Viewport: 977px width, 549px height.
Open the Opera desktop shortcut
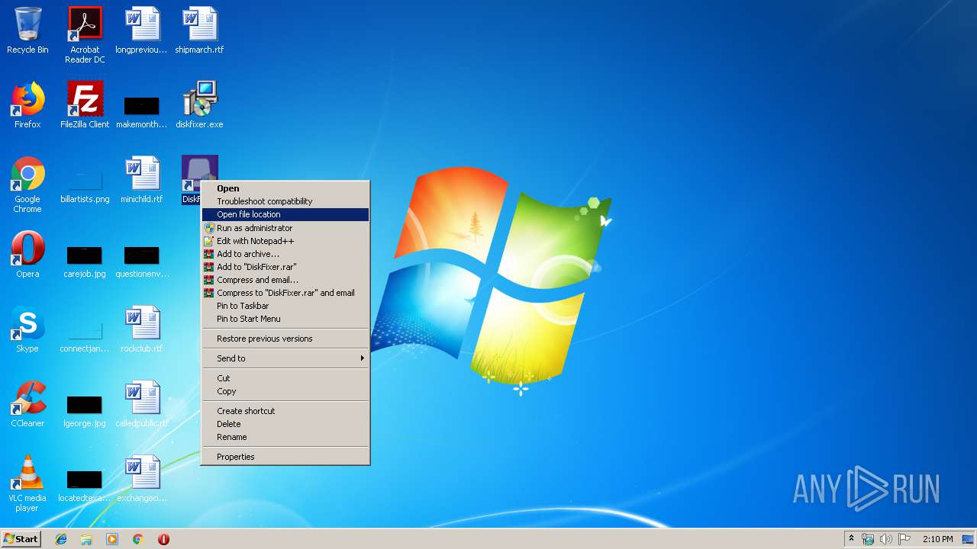(27, 255)
